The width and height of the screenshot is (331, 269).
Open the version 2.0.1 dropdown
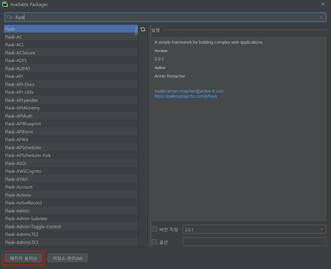(255, 229)
